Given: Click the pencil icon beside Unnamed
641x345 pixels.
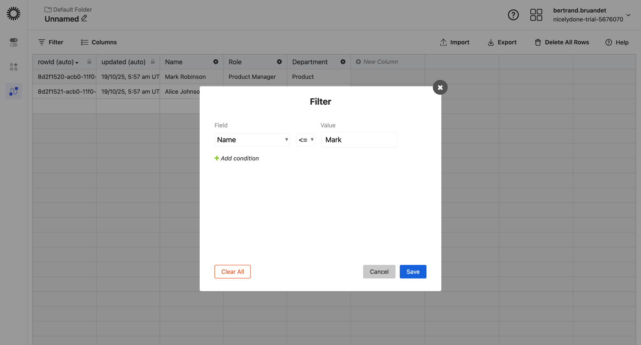Looking at the screenshot, I should (84, 18).
